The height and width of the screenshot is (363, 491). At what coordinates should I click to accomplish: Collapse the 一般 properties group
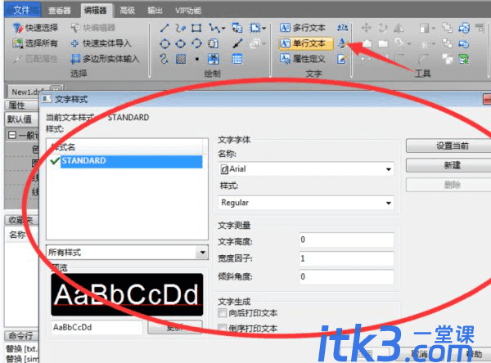(12, 135)
